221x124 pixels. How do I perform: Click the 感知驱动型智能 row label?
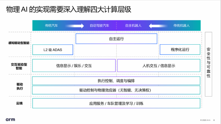click(x=19, y=43)
